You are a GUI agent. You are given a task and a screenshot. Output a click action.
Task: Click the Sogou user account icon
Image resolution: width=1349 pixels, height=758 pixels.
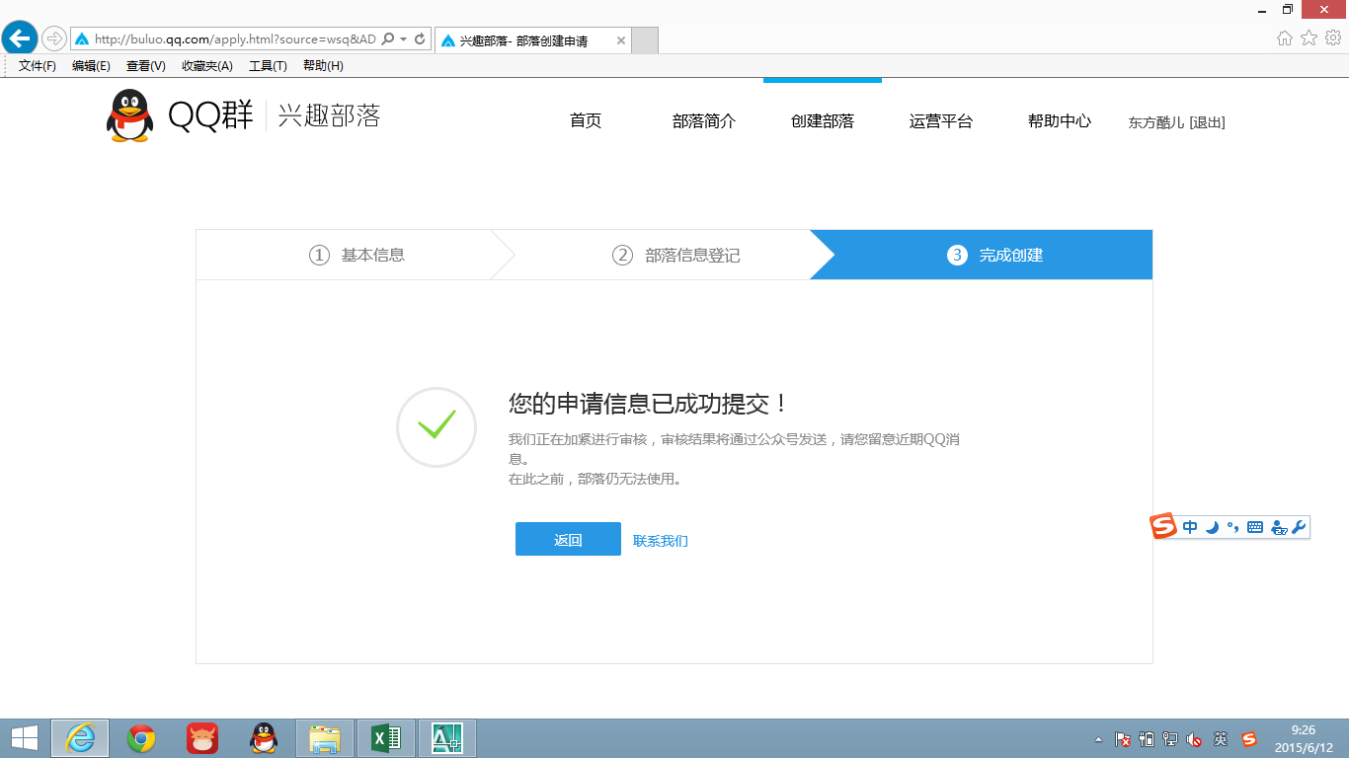[1279, 527]
